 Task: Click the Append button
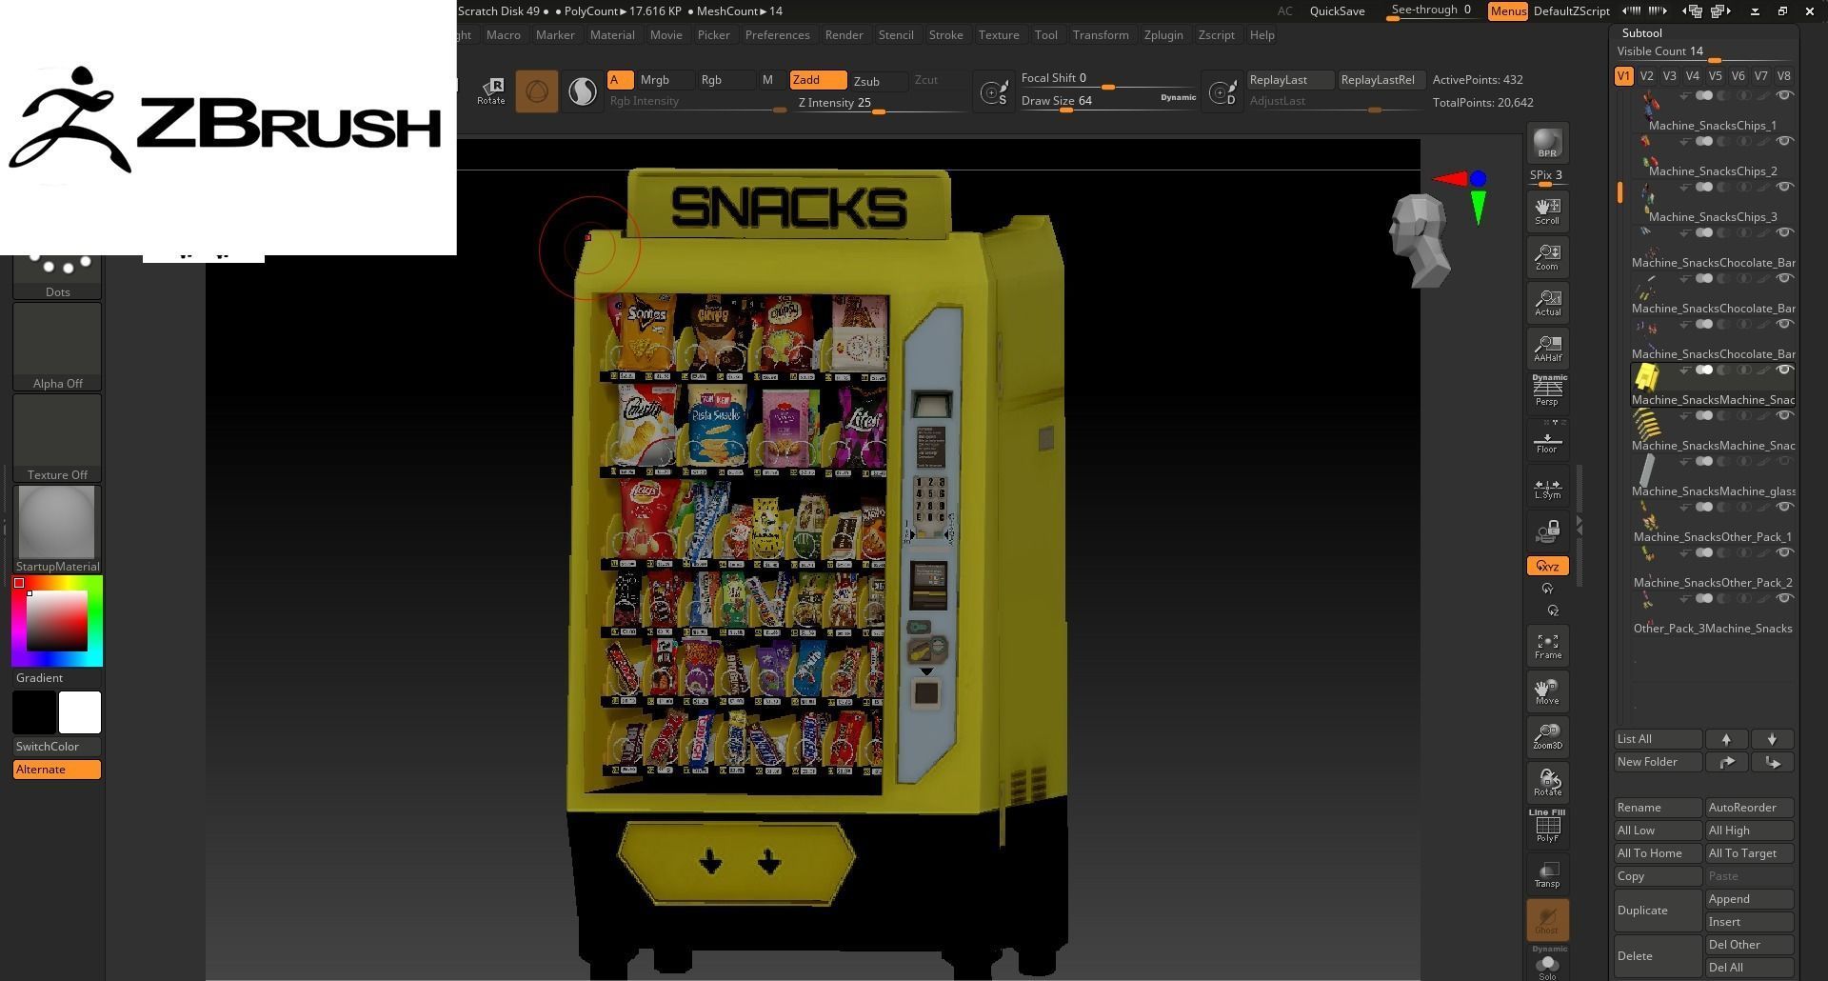tap(1750, 899)
